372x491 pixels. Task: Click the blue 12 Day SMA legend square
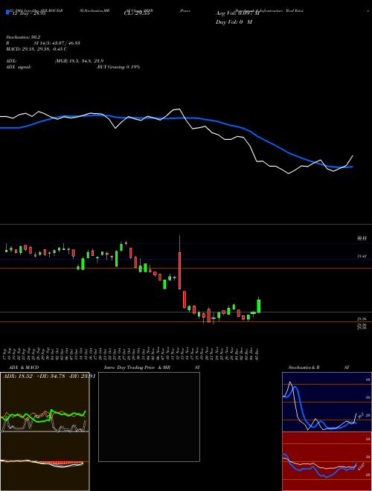tap(8, 12)
